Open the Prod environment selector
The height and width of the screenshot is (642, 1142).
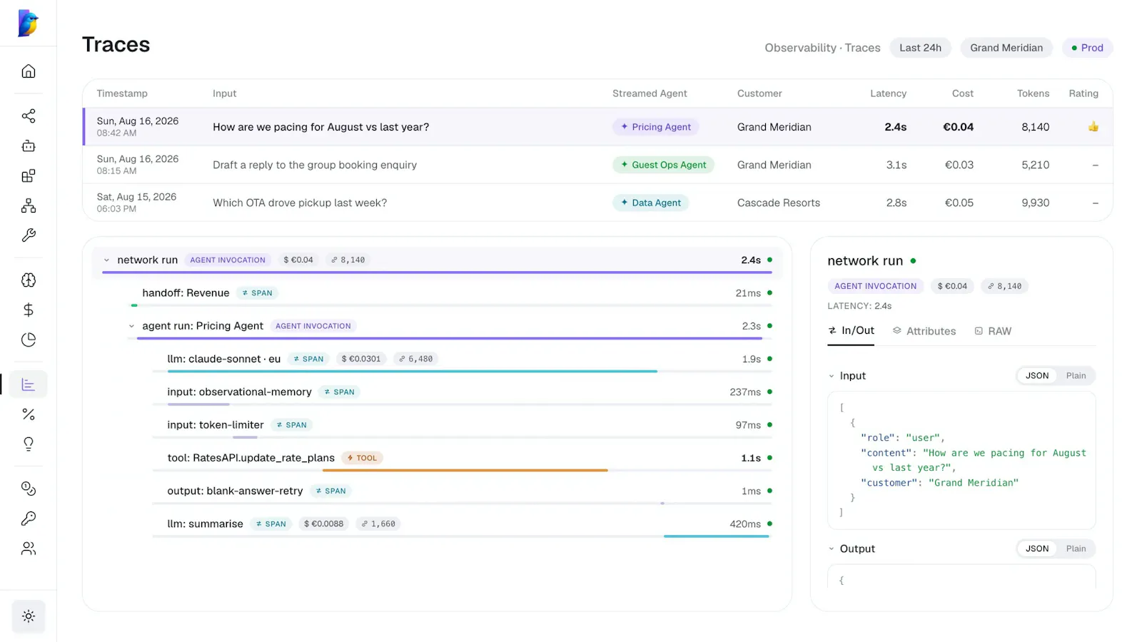(1087, 48)
